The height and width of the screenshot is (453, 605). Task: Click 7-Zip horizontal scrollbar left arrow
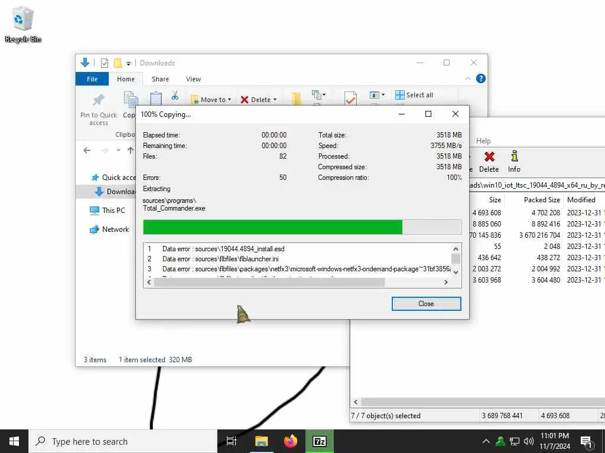click(x=356, y=402)
